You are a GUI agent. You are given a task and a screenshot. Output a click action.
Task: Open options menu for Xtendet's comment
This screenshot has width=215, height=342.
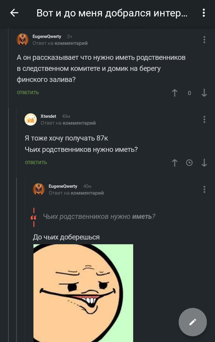click(204, 120)
